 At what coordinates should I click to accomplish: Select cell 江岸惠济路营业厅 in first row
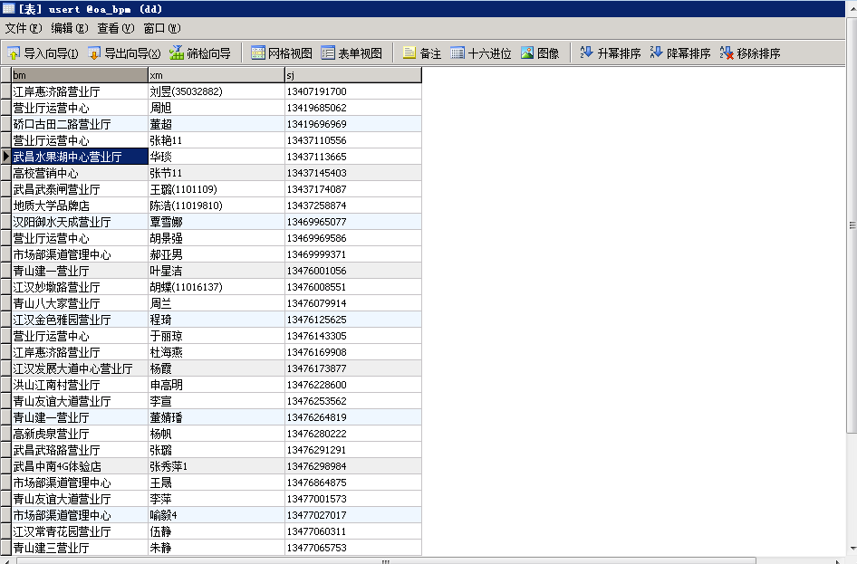point(80,91)
